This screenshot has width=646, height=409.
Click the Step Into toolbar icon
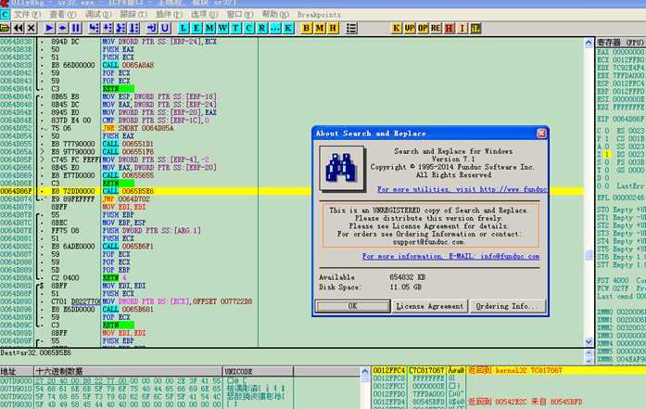pyautogui.click(x=94, y=28)
